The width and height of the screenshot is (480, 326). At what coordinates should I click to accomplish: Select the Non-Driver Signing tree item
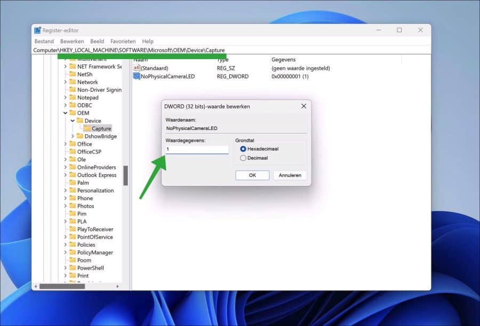tap(99, 89)
